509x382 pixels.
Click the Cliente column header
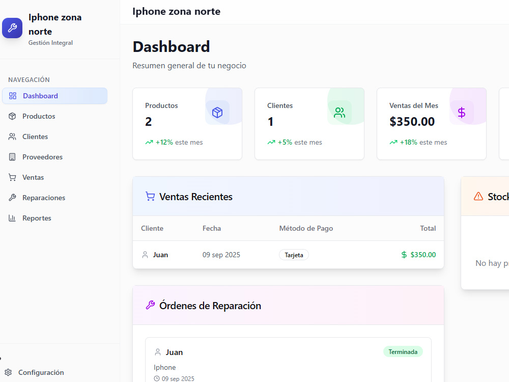[152, 228]
